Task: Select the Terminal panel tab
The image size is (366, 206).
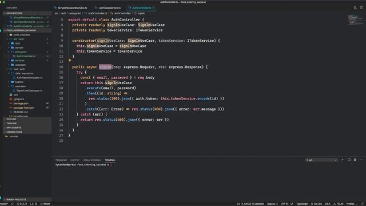Action: pyautogui.click(x=110, y=160)
